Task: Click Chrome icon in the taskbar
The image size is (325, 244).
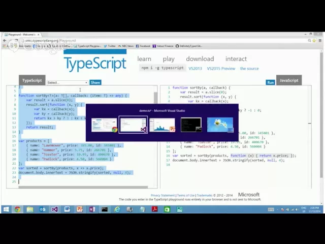Action: [18, 209]
